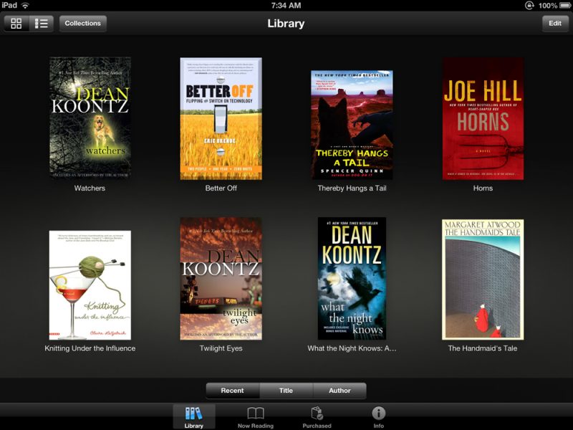Tap the Library title text

286,24
